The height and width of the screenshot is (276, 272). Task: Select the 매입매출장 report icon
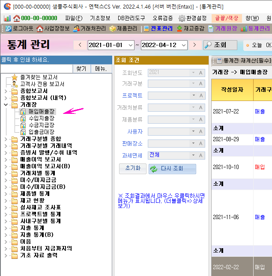coord(23,111)
